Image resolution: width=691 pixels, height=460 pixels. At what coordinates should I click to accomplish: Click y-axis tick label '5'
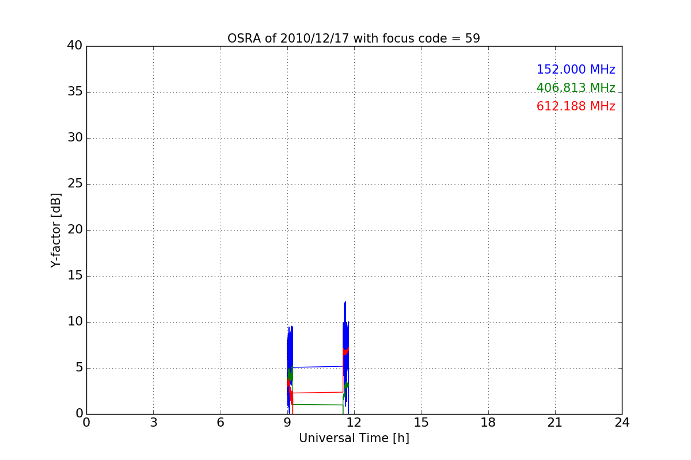coord(79,368)
